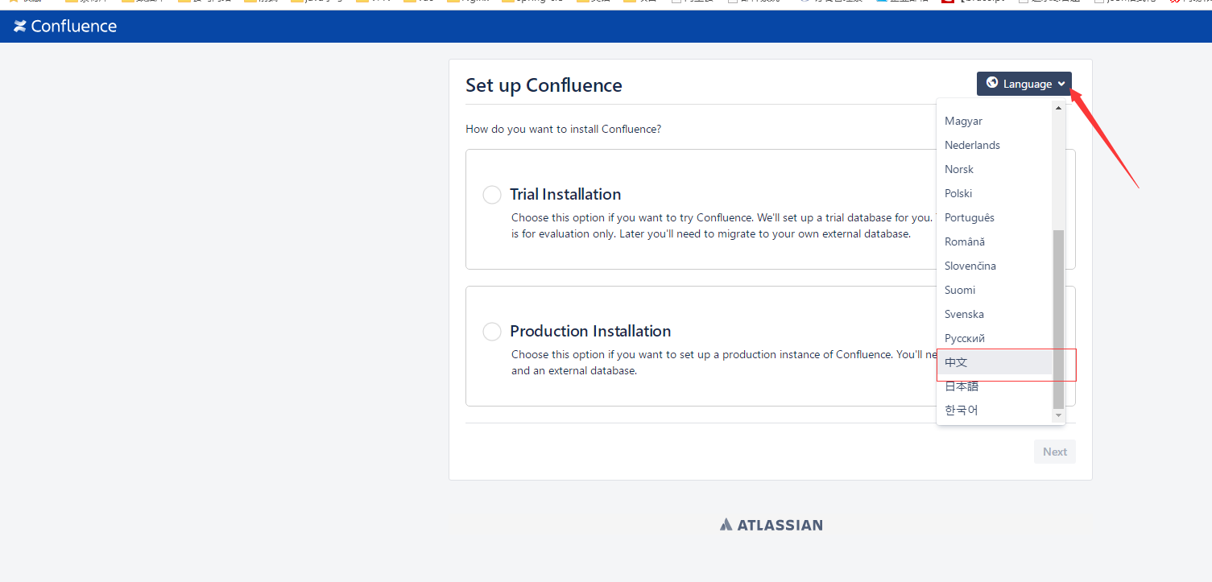
Task: Click the Set up Confluence heading
Action: point(544,85)
